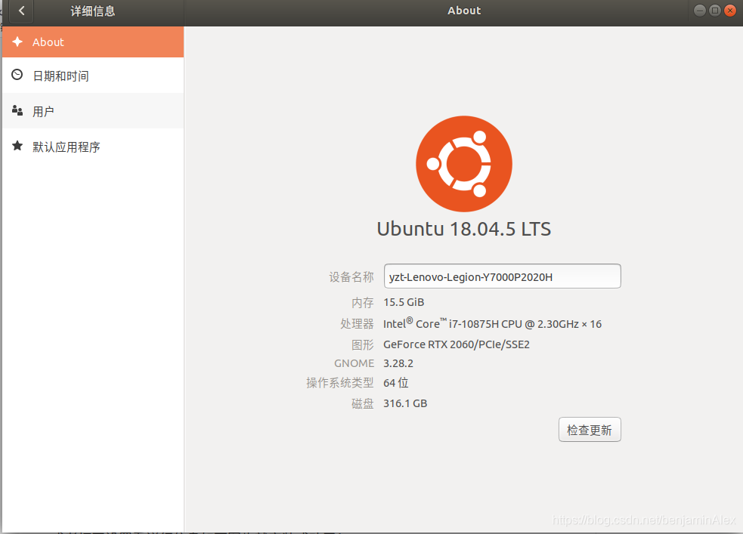
Task: Select the About sidebar entry
Action: click(x=93, y=42)
